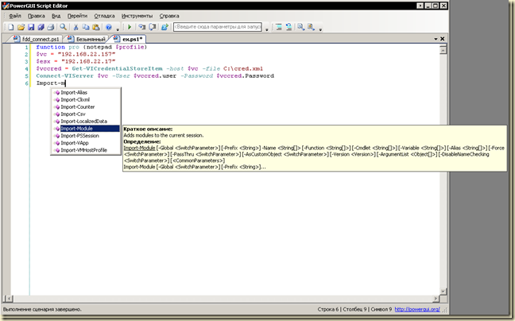515x321 pixels.
Task: Click the Open file folder icon
Action: pyautogui.click(x=21, y=27)
